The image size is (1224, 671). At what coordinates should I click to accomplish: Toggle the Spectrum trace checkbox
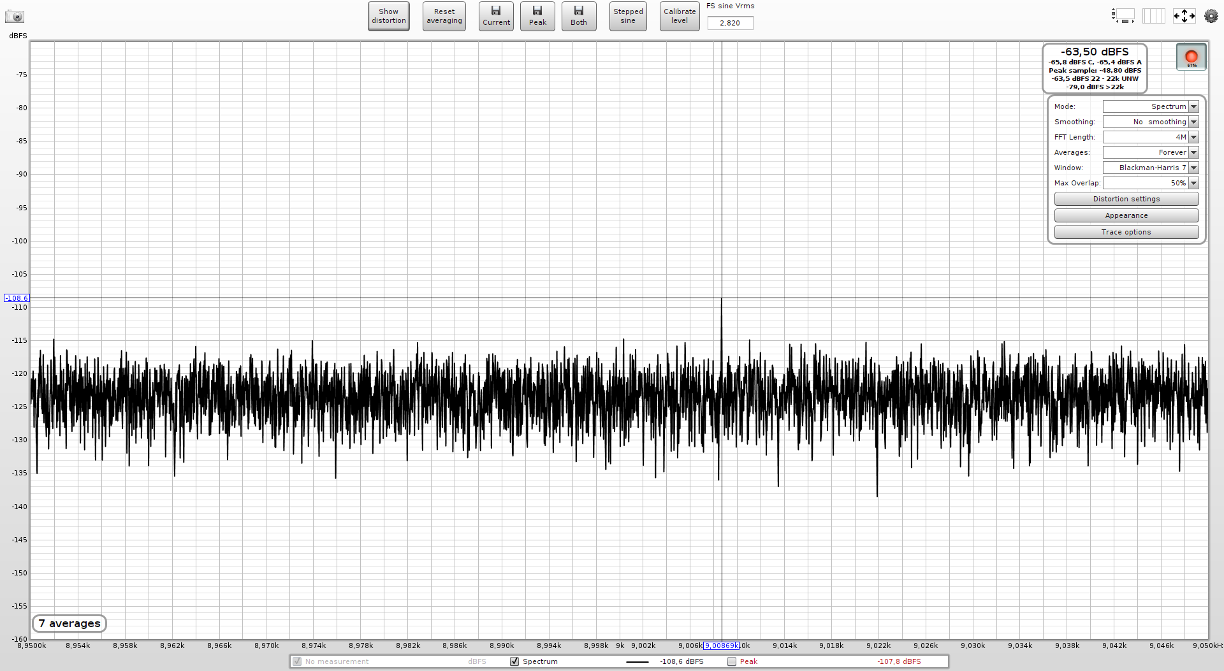click(x=514, y=661)
